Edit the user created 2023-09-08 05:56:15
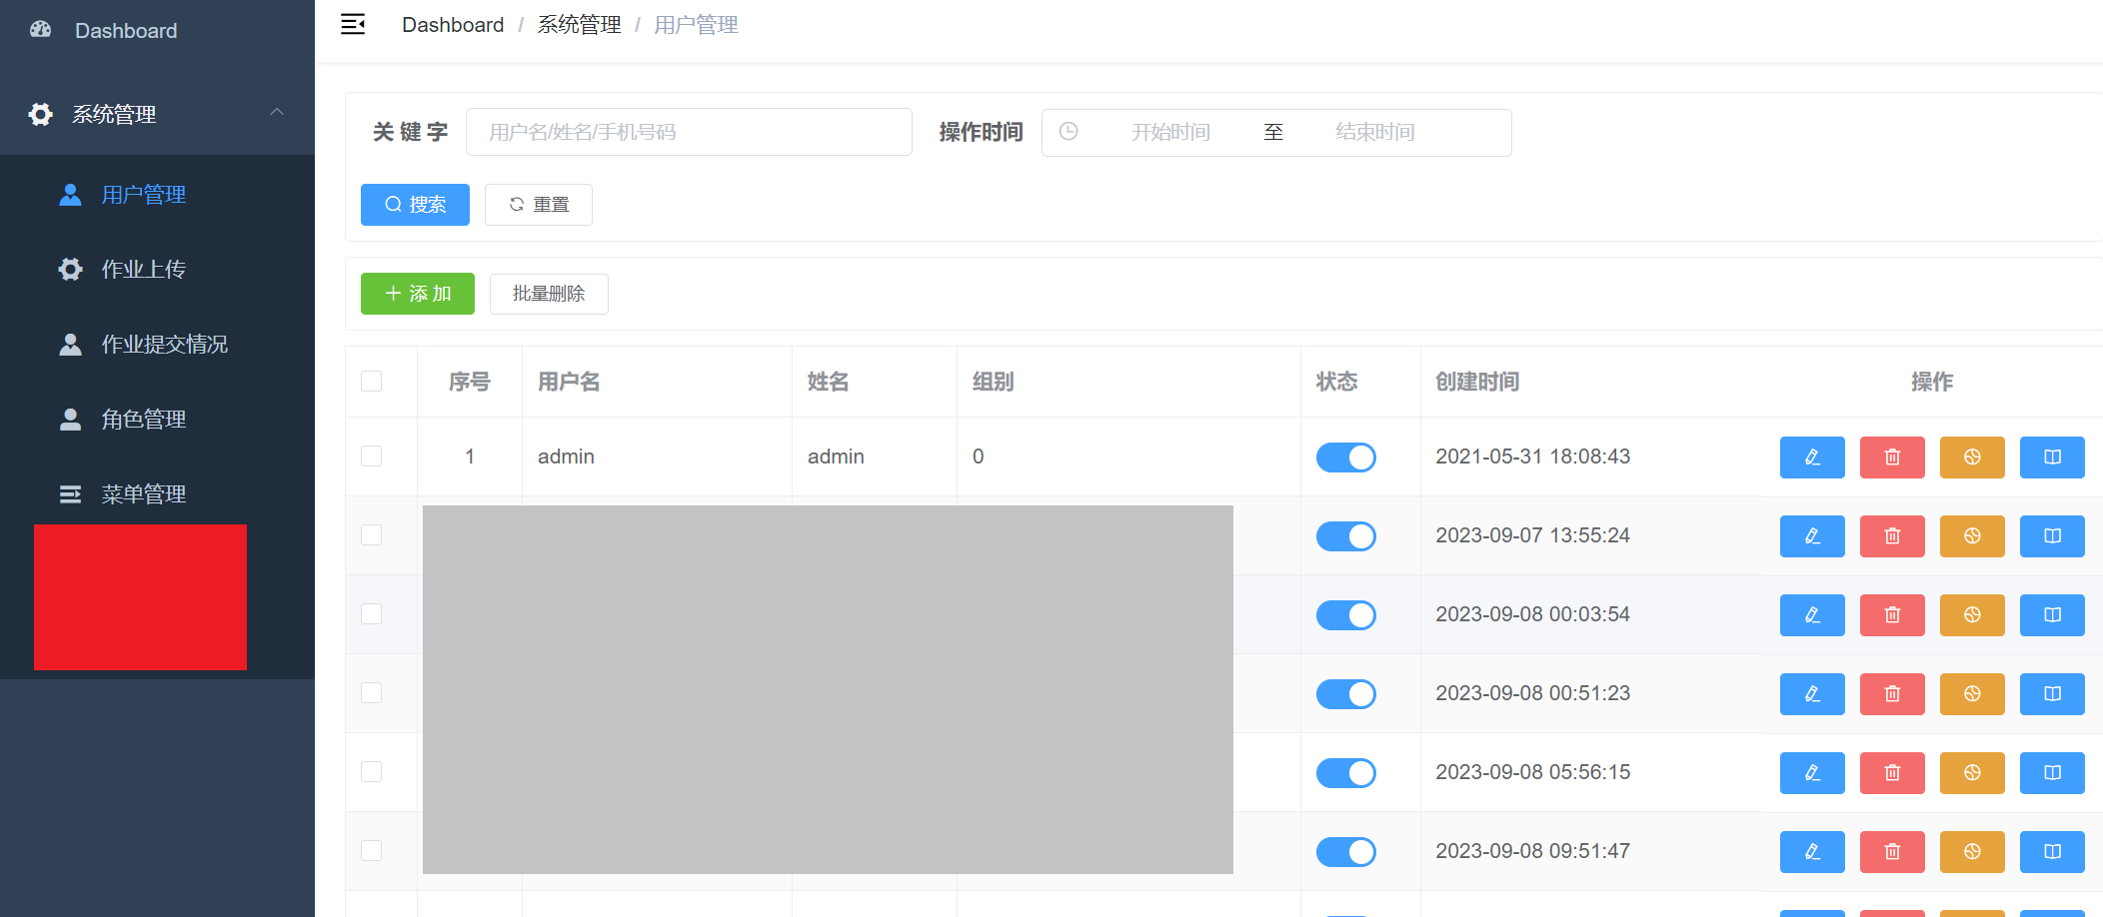The image size is (2103, 917). [x=1811, y=773]
